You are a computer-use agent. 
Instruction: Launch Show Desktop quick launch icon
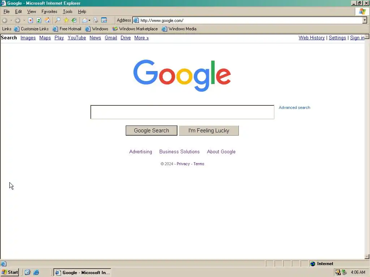point(27,272)
